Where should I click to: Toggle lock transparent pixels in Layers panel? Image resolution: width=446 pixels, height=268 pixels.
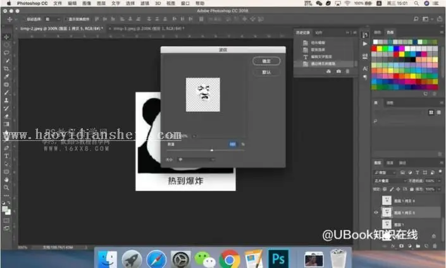click(x=385, y=189)
